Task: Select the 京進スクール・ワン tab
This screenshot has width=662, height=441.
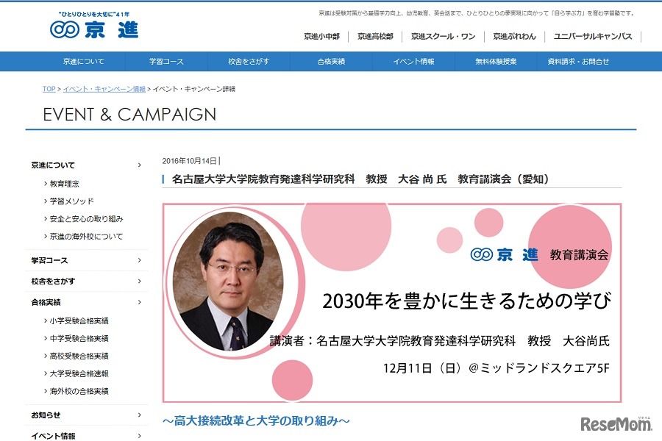Action: coord(442,35)
